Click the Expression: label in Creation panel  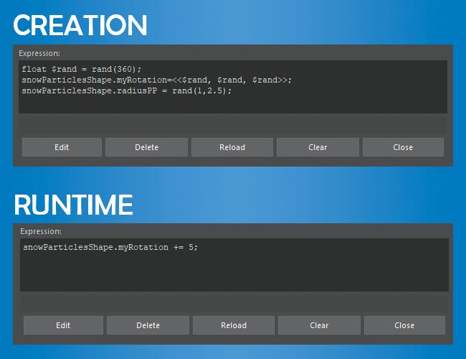39,53
